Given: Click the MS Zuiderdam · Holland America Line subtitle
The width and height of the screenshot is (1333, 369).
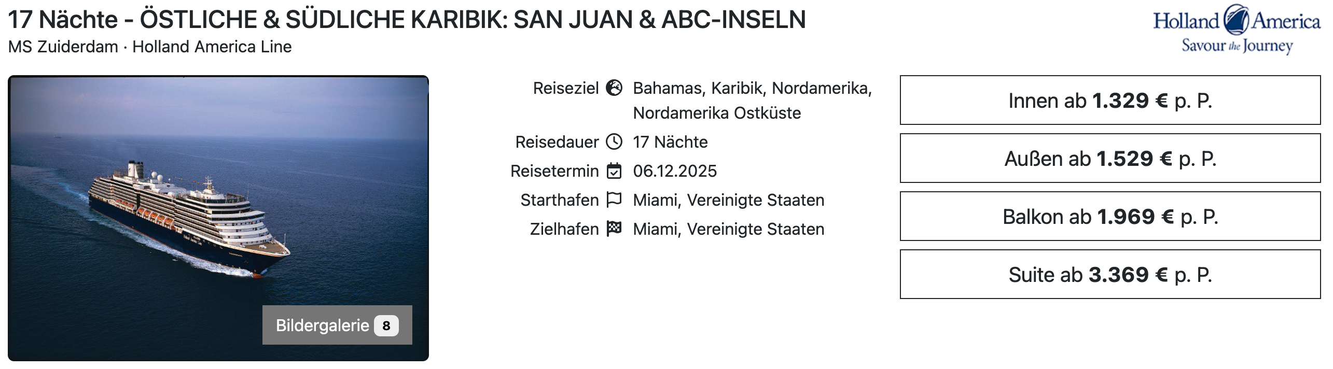Looking at the screenshot, I should point(150,47).
